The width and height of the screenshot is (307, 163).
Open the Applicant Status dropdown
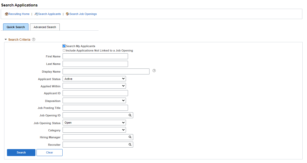[94, 79]
